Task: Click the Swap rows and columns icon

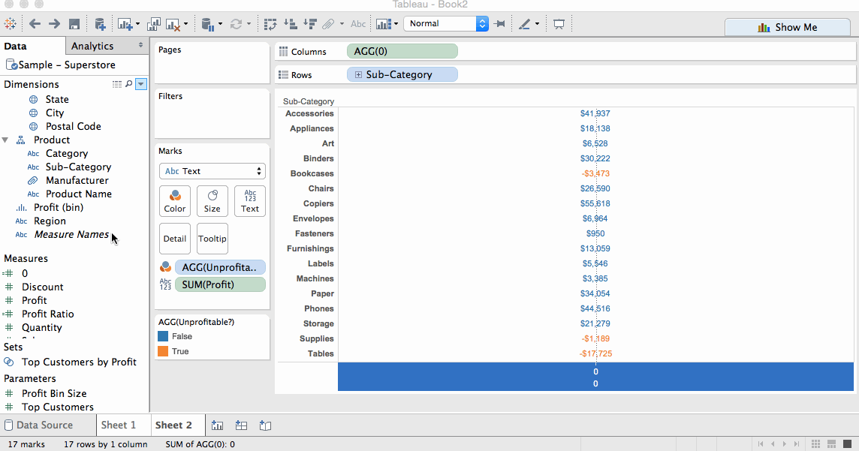Action: 271,24
